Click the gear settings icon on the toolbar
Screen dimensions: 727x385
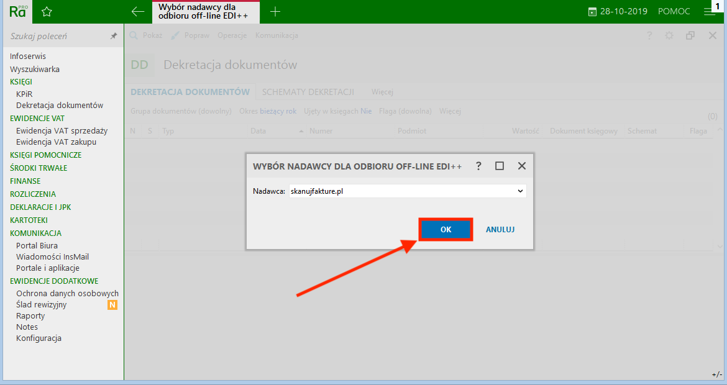(x=669, y=35)
